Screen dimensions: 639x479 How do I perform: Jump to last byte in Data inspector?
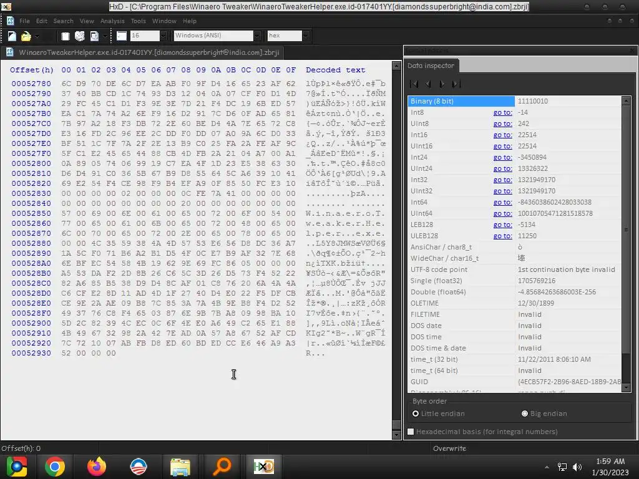(x=456, y=84)
